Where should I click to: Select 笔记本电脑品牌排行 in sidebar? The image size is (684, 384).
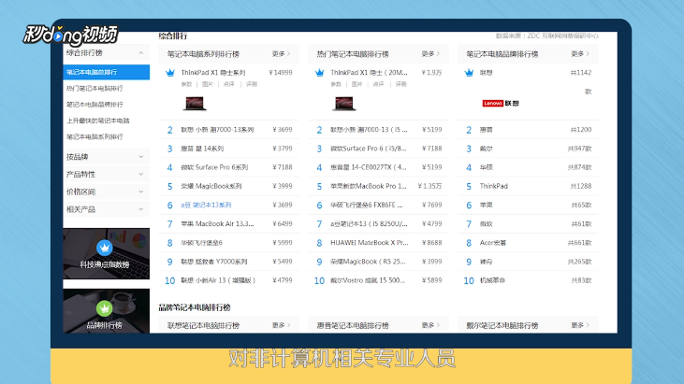(x=95, y=105)
